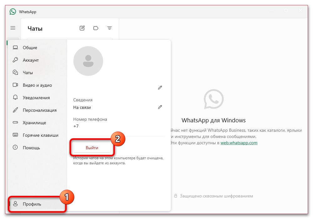This screenshot has width=313, height=219.
Task: Open the labels tag icon
Action: (x=96, y=28)
